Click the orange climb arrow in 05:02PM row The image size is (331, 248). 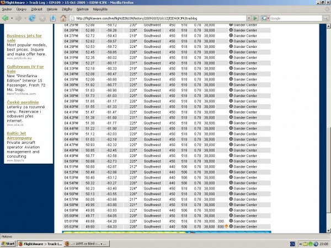click(x=226, y=227)
